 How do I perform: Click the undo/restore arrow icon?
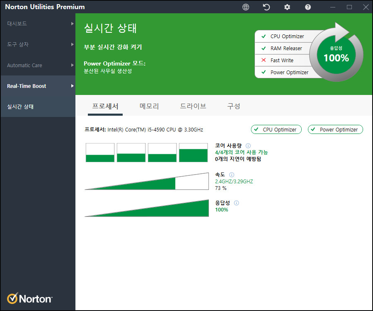pyautogui.click(x=266, y=7)
